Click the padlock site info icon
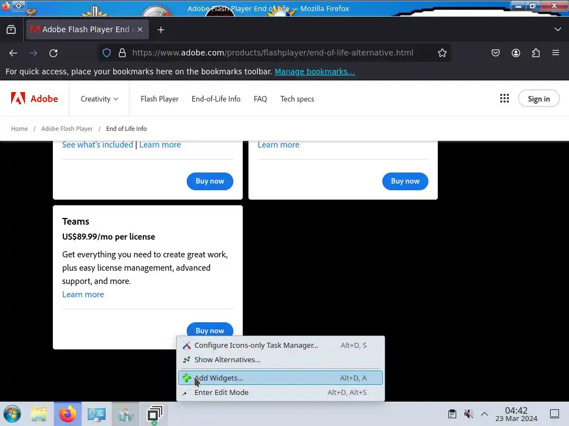Image resolution: width=569 pixels, height=426 pixels. [x=122, y=53]
